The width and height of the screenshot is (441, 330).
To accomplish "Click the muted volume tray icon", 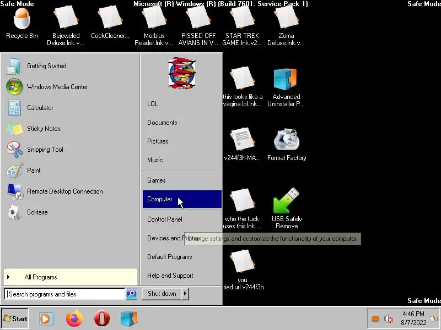I will tap(389, 319).
